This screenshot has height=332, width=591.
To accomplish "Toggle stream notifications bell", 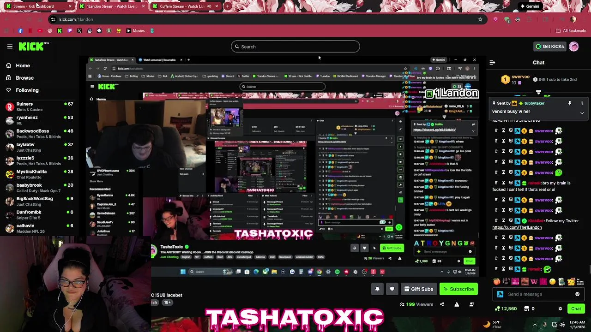I will click(x=377, y=289).
